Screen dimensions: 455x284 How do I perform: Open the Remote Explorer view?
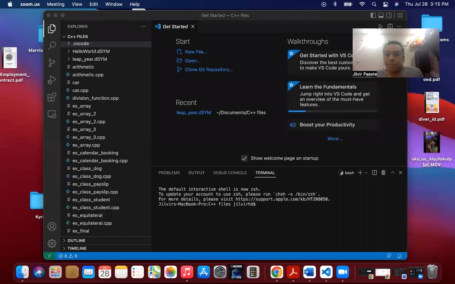52,114
